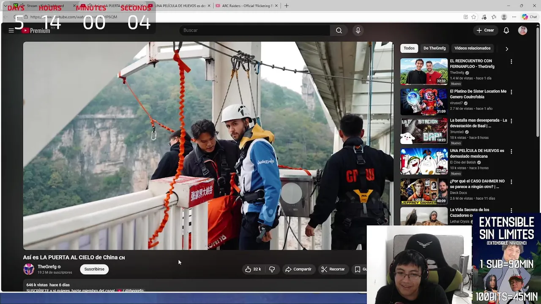Open the notifications bell

pos(506,30)
